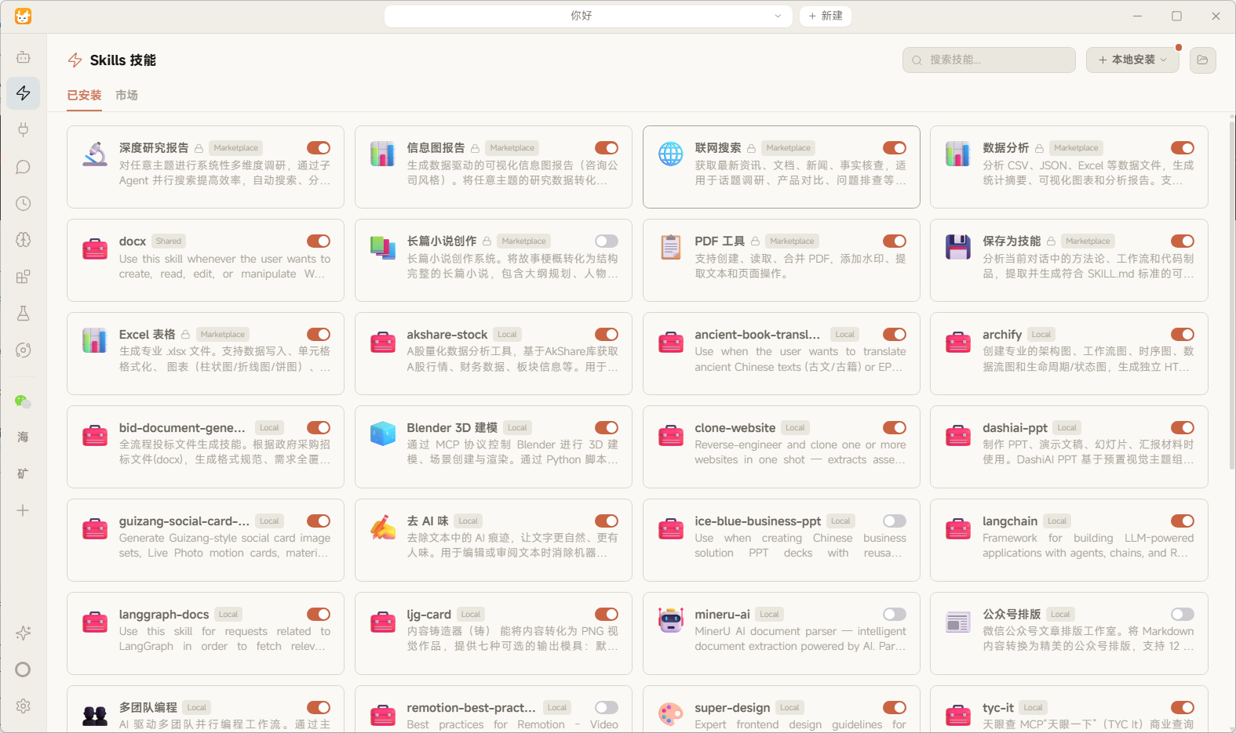Open the brain icon in the sidebar
The height and width of the screenshot is (733, 1236).
click(x=24, y=240)
